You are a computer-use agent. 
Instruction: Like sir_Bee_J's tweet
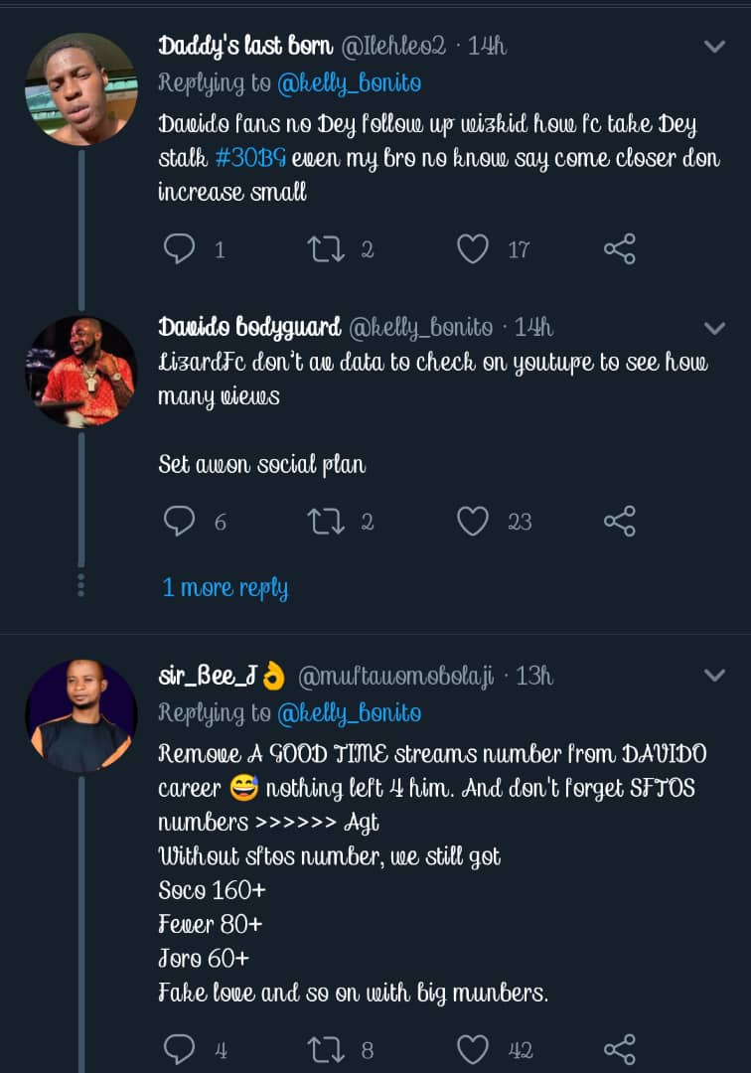[x=473, y=1048]
